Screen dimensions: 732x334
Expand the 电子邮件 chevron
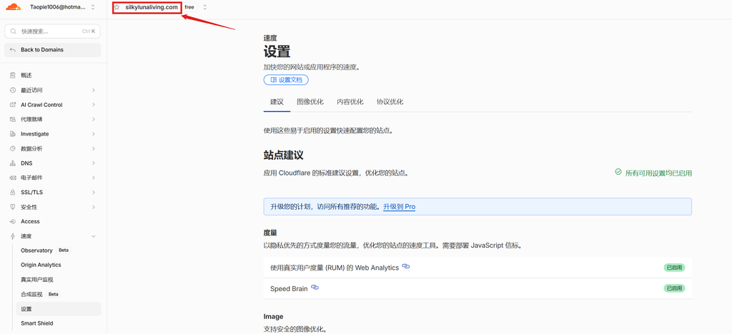(94, 178)
